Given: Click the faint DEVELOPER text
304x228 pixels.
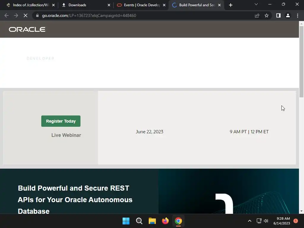Looking at the screenshot, I should click(x=40, y=58).
